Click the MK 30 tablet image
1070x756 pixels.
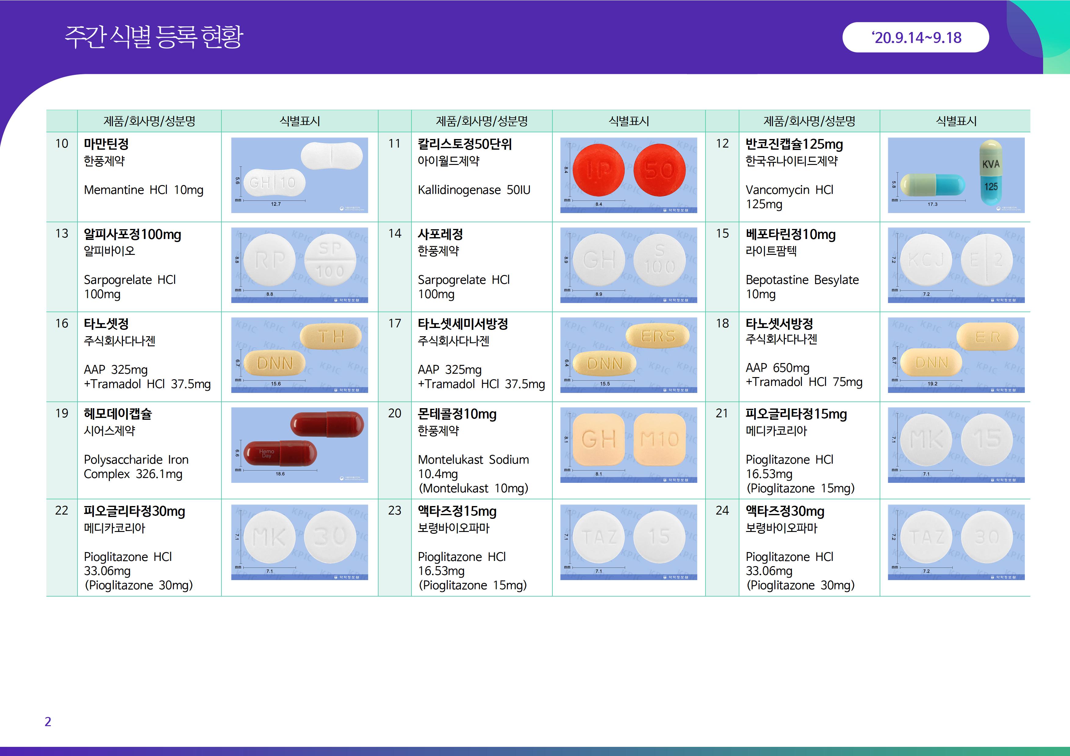tap(299, 542)
